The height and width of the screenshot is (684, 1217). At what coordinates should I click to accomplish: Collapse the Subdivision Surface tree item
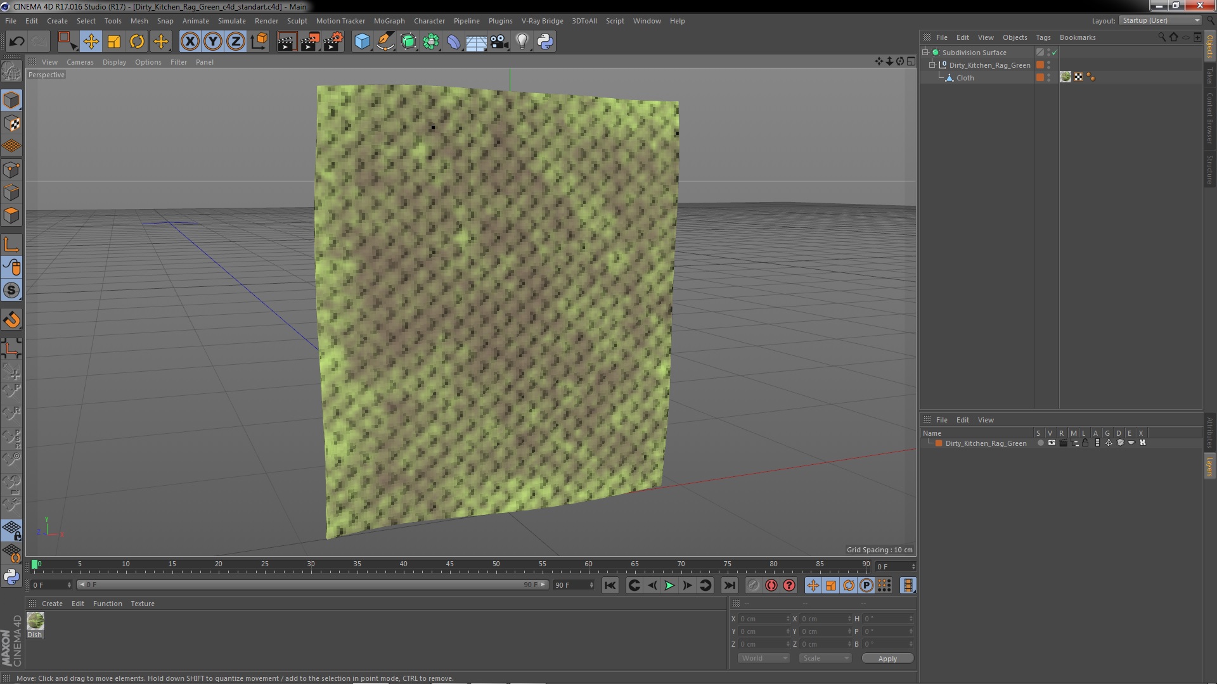tap(925, 53)
